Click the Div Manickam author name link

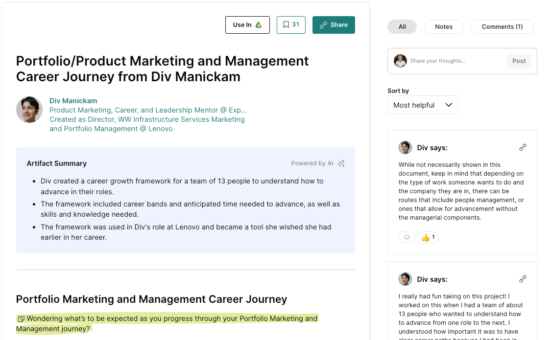coord(73,101)
